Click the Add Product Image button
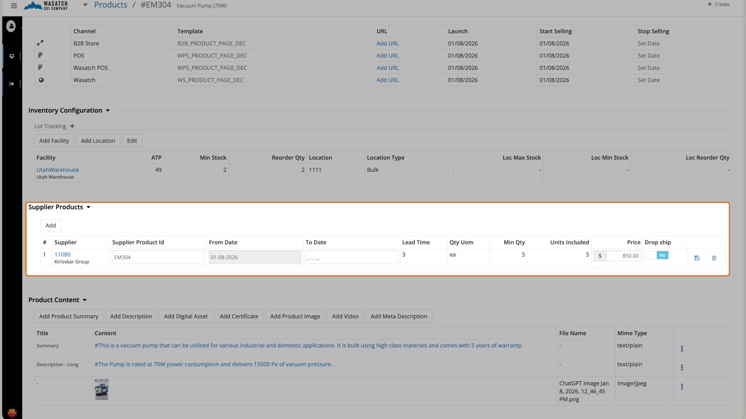The width and height of the screenshot is (746, 419). click(x=295, y=316)
